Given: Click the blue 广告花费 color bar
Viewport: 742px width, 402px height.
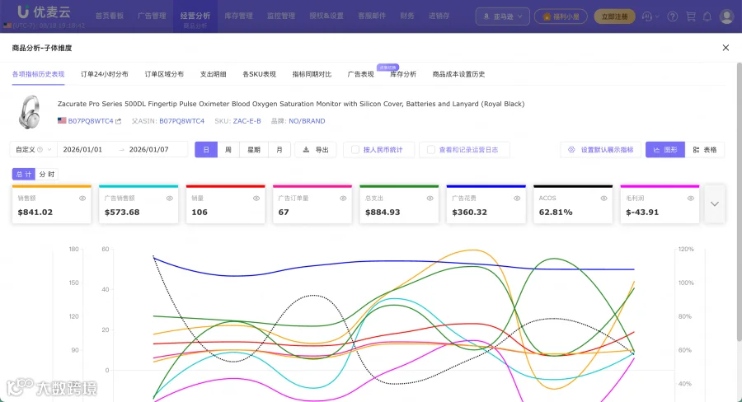Looking at the screenshot, I should click(x=486, y=186).
